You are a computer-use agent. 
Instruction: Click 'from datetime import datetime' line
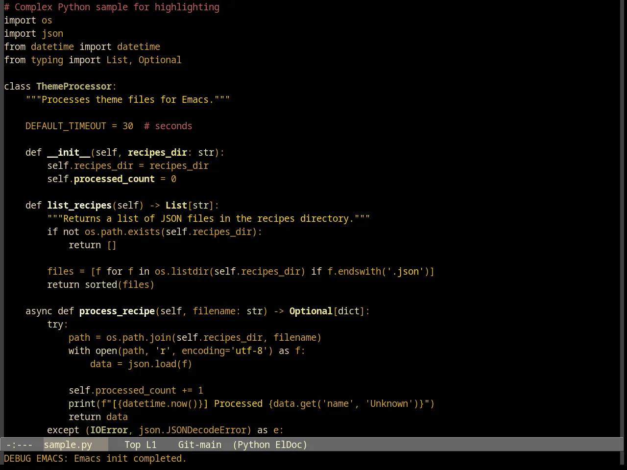tap(82, 47)
